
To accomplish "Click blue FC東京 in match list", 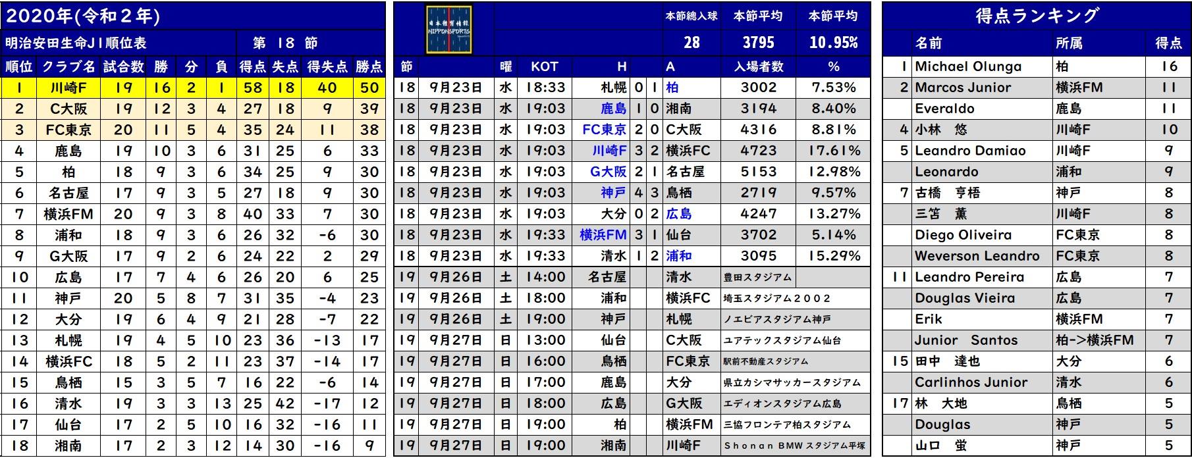I will click(605, 130).
